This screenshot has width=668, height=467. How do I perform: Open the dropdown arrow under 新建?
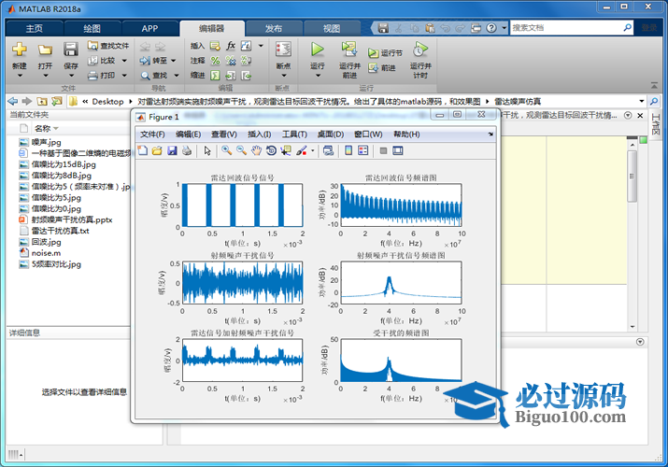[x=20, y=76]
